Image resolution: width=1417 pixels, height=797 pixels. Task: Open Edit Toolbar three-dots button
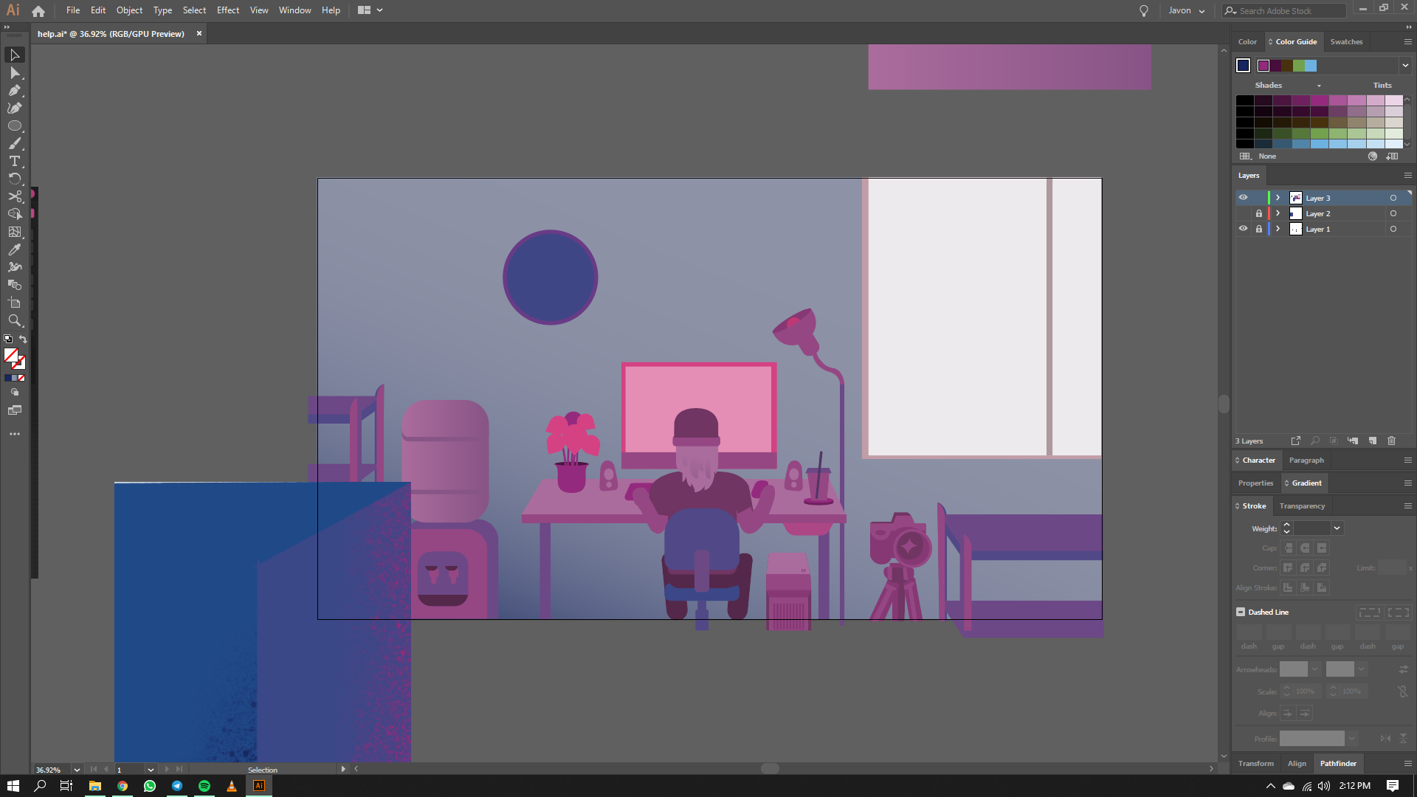(15, 434)
